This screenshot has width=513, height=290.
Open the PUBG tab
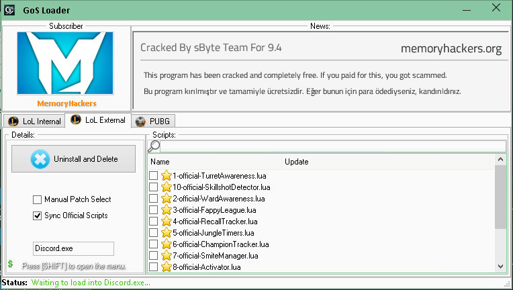click(x=153, y=121)
